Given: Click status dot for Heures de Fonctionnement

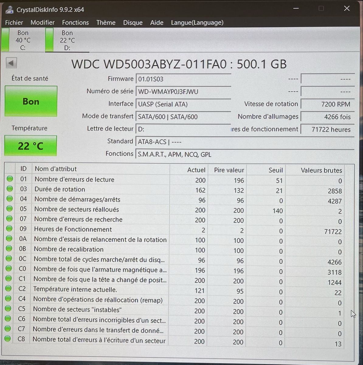Looking at the screenshot, I should (9, 228).
